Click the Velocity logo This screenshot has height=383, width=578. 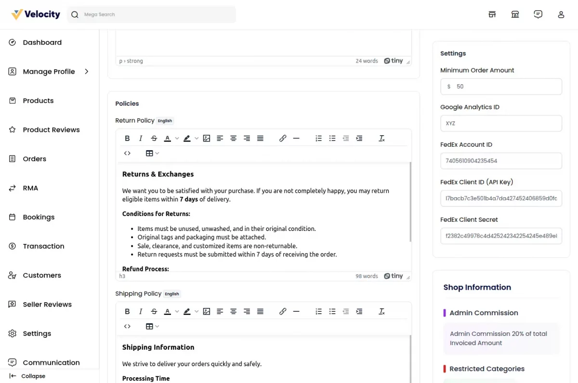pyautogui.click(x=36, y=14)
